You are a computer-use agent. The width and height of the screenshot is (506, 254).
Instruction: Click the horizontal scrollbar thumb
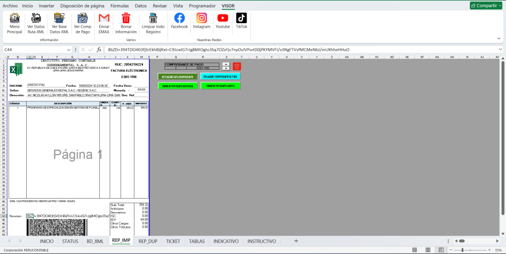click(462, 241)
